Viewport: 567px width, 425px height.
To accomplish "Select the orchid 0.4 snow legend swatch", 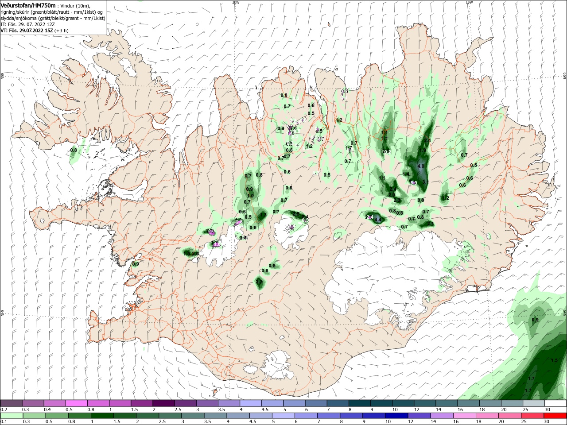I will 54,403.
